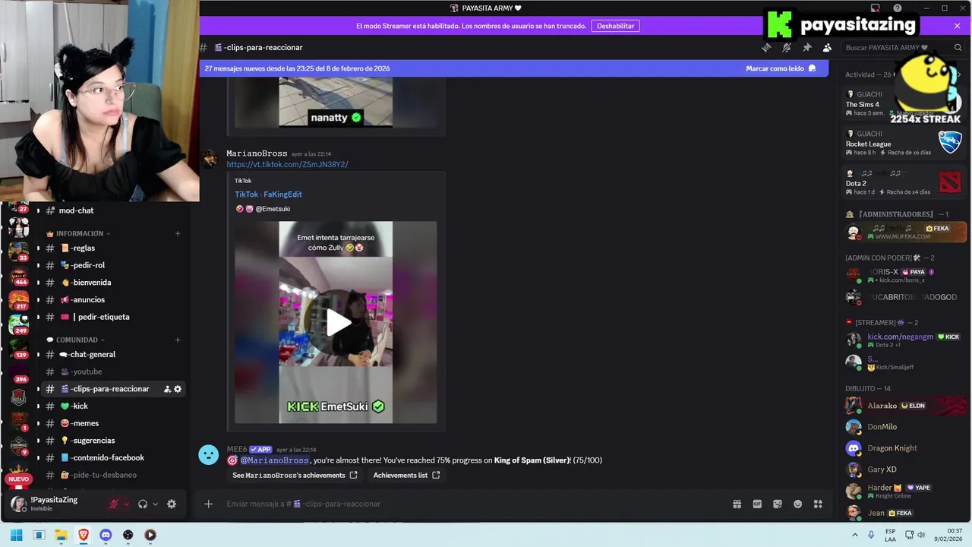Viewport: 972px width, 547px height.
Task: Open TikTok · FaKingEdit embed title link
Action: tap(268, 194)
